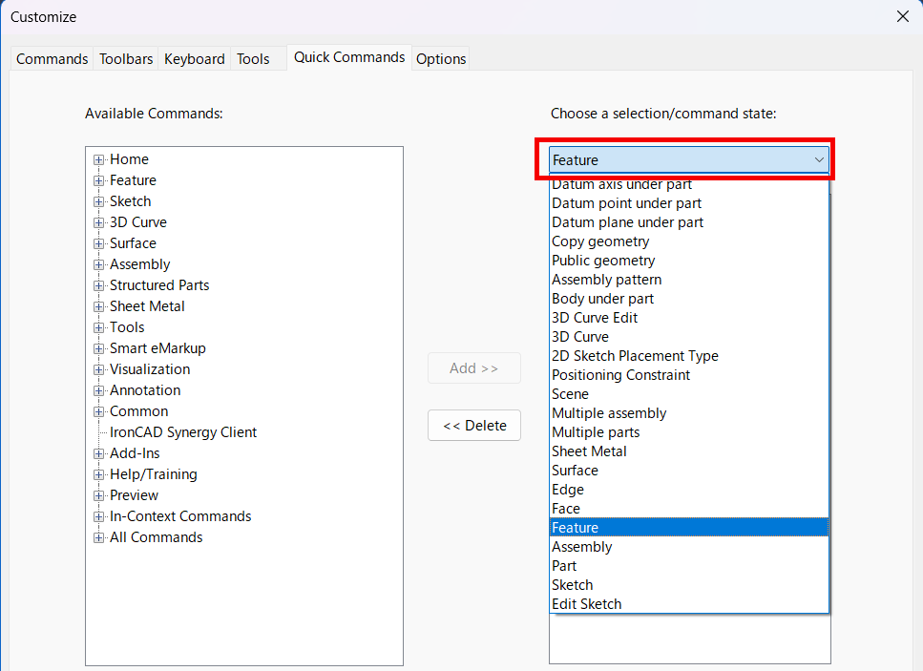The width and height of the screenshot is (923, 671).
Task: Switch to the Commands tab
Action: (x=52, y=59)
